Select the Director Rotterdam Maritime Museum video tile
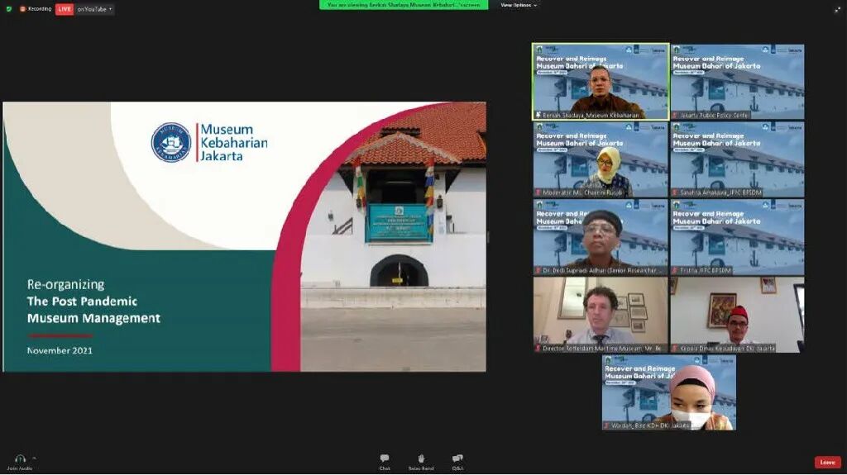Screen dimensions: 847x475 click(x=601, y=315)
